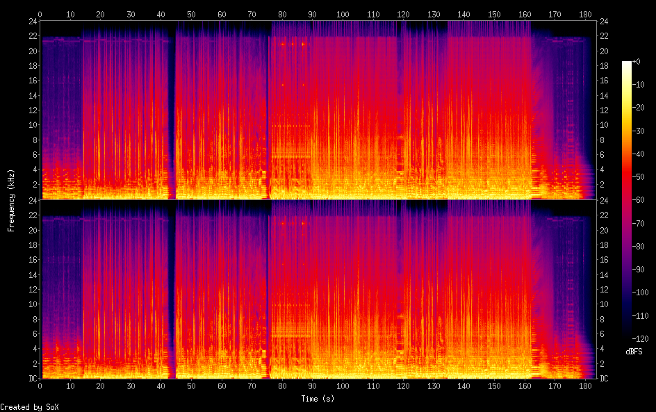Click the lower channel spectrogram plot

pyautogui.click(x=318, y=290)
